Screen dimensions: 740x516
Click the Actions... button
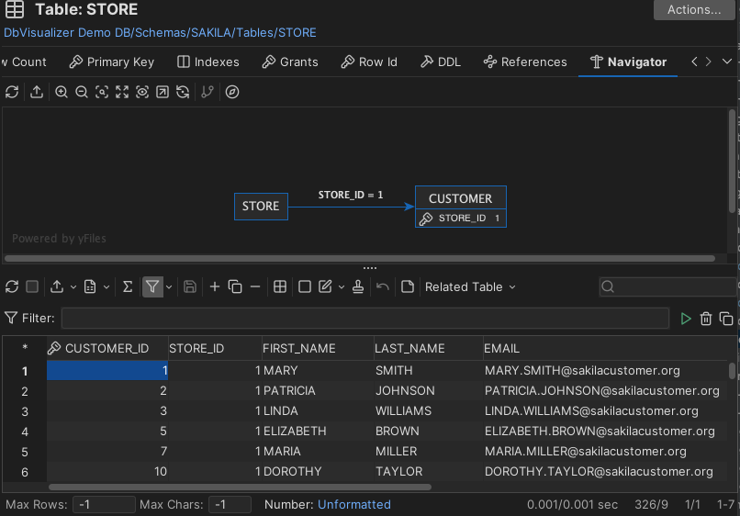(x=694, y=10)
